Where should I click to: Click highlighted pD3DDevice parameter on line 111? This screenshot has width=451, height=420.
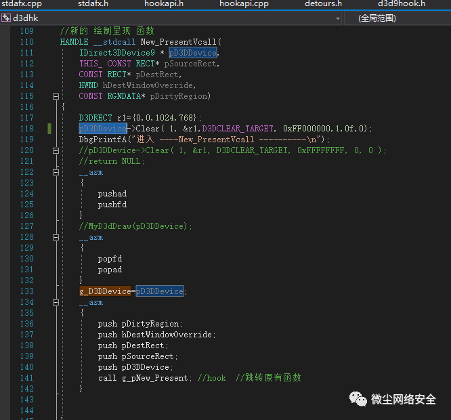pos(193,53)
